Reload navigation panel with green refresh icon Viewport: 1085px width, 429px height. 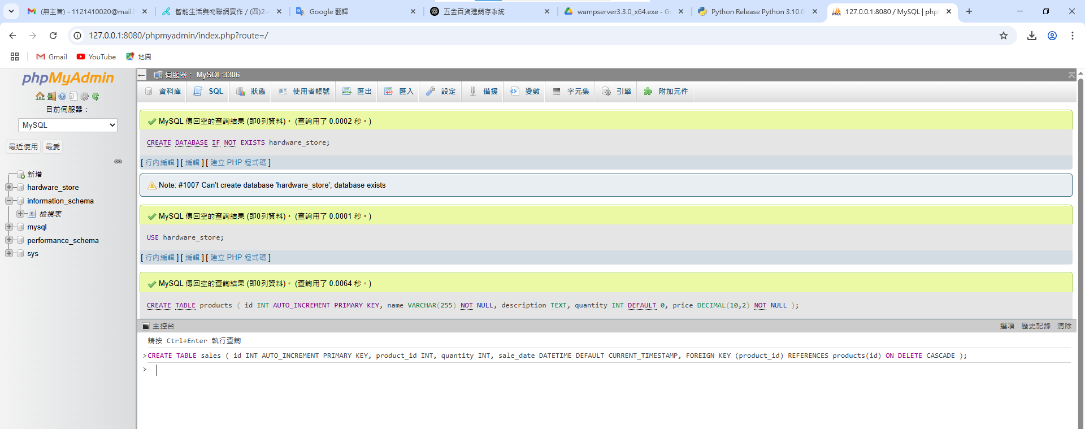tap(96, 97)
